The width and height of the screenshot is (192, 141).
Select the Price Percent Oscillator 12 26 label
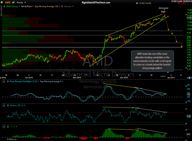[23, 81]
